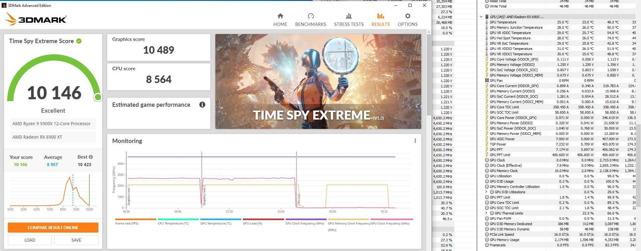
Task: Open estimated game performance info icon
Action: 202,105
